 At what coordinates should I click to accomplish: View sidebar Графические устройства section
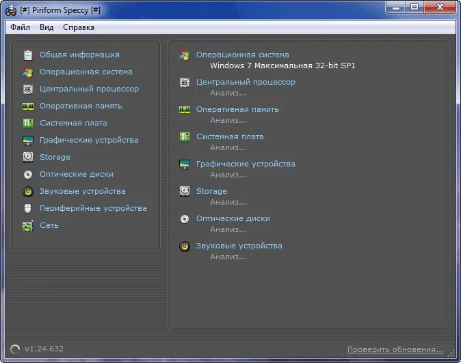tap(89, 140)
